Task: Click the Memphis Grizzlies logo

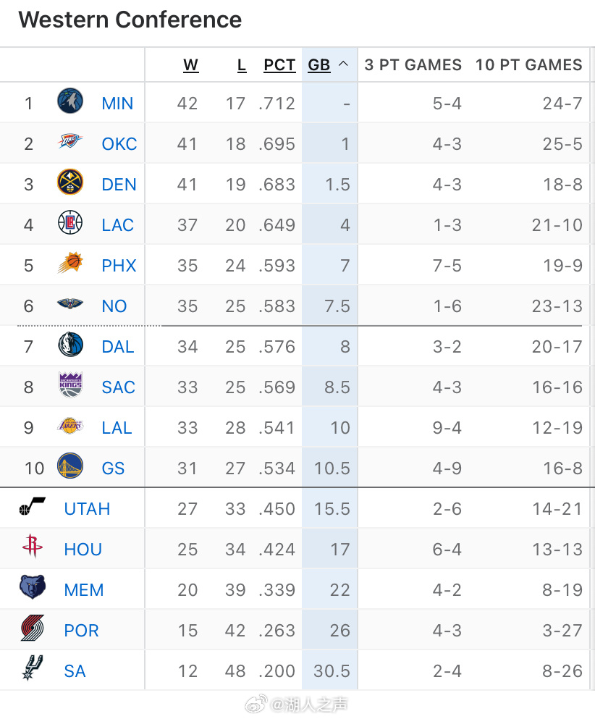Action: pos(33,587)
